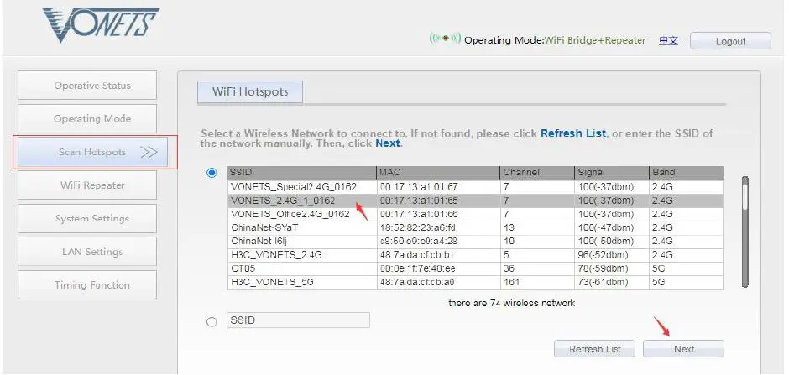This screenshot has width=789, height=375.
Task: Select VONETS_Special2.4G_0162 network row
Action: click(475, 187)
